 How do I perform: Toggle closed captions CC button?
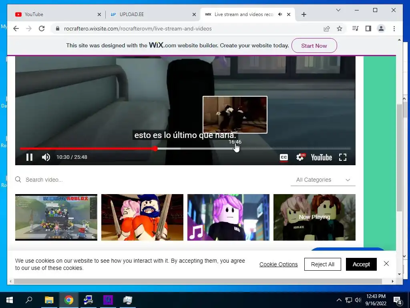click(284, 157)
